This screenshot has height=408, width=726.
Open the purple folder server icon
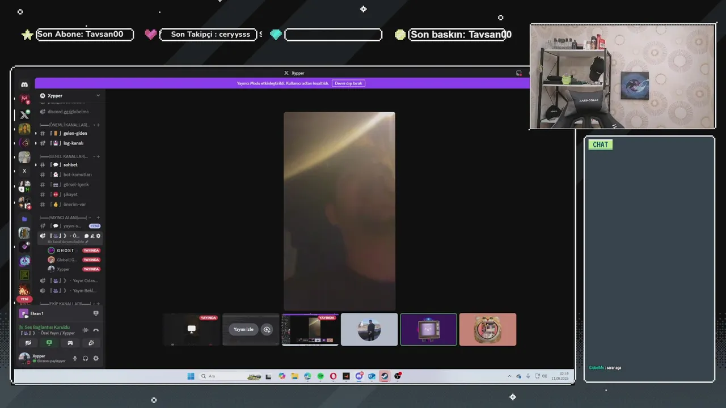24,219
